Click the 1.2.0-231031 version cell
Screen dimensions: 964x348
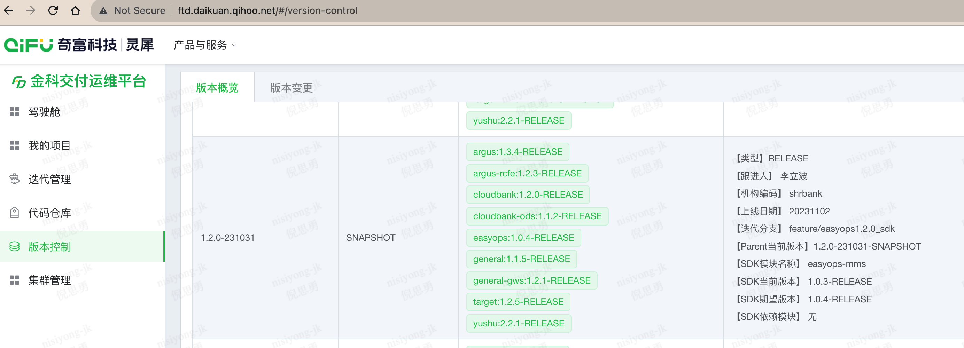pos(227,238)
